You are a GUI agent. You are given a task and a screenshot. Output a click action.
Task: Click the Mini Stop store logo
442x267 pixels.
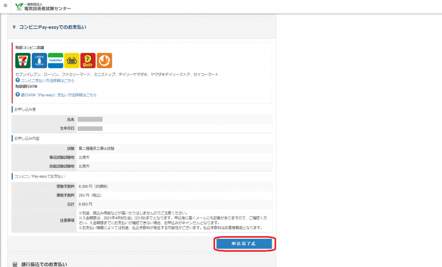click(71, 60)
